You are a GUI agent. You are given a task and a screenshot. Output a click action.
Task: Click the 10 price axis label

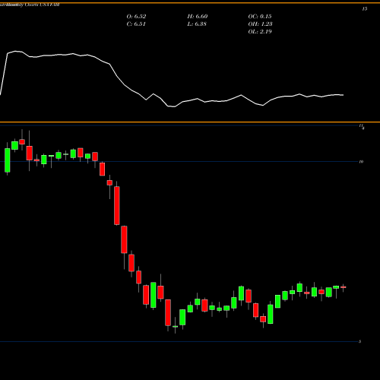pos(361,162)
